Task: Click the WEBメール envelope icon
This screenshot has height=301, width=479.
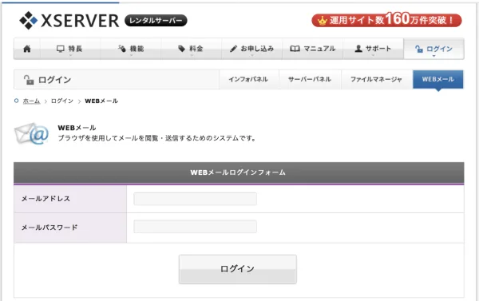Action: pyautogui.click(x=31, y=133)
